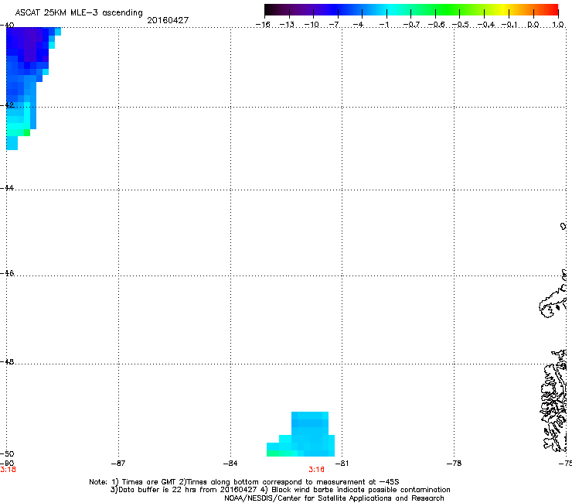Click the color scale bar gradient

point(411,9)
